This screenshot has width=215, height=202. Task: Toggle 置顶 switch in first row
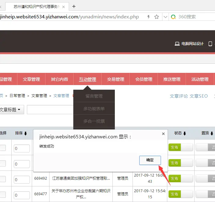(x=206, y=147)
